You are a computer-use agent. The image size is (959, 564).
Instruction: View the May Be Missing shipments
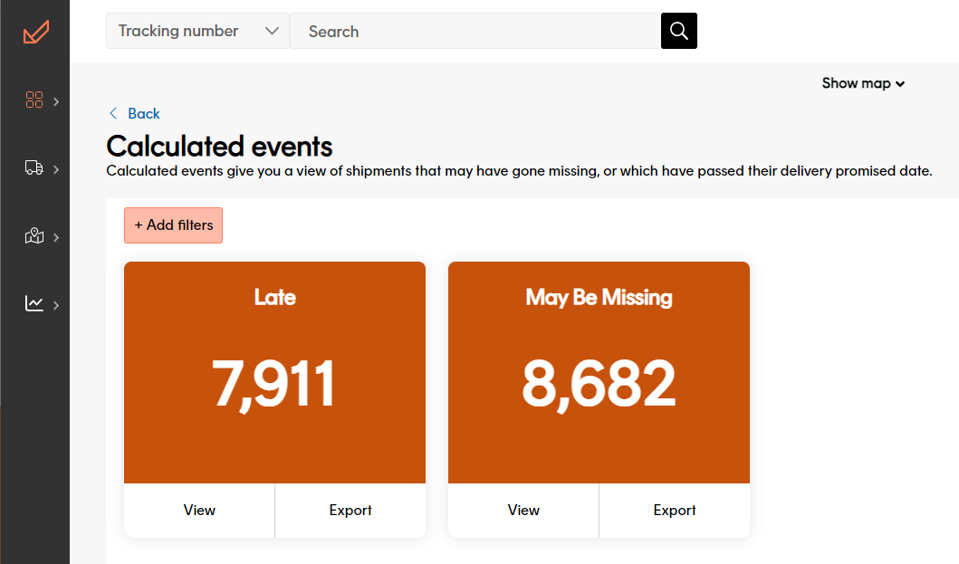(523, 511)
